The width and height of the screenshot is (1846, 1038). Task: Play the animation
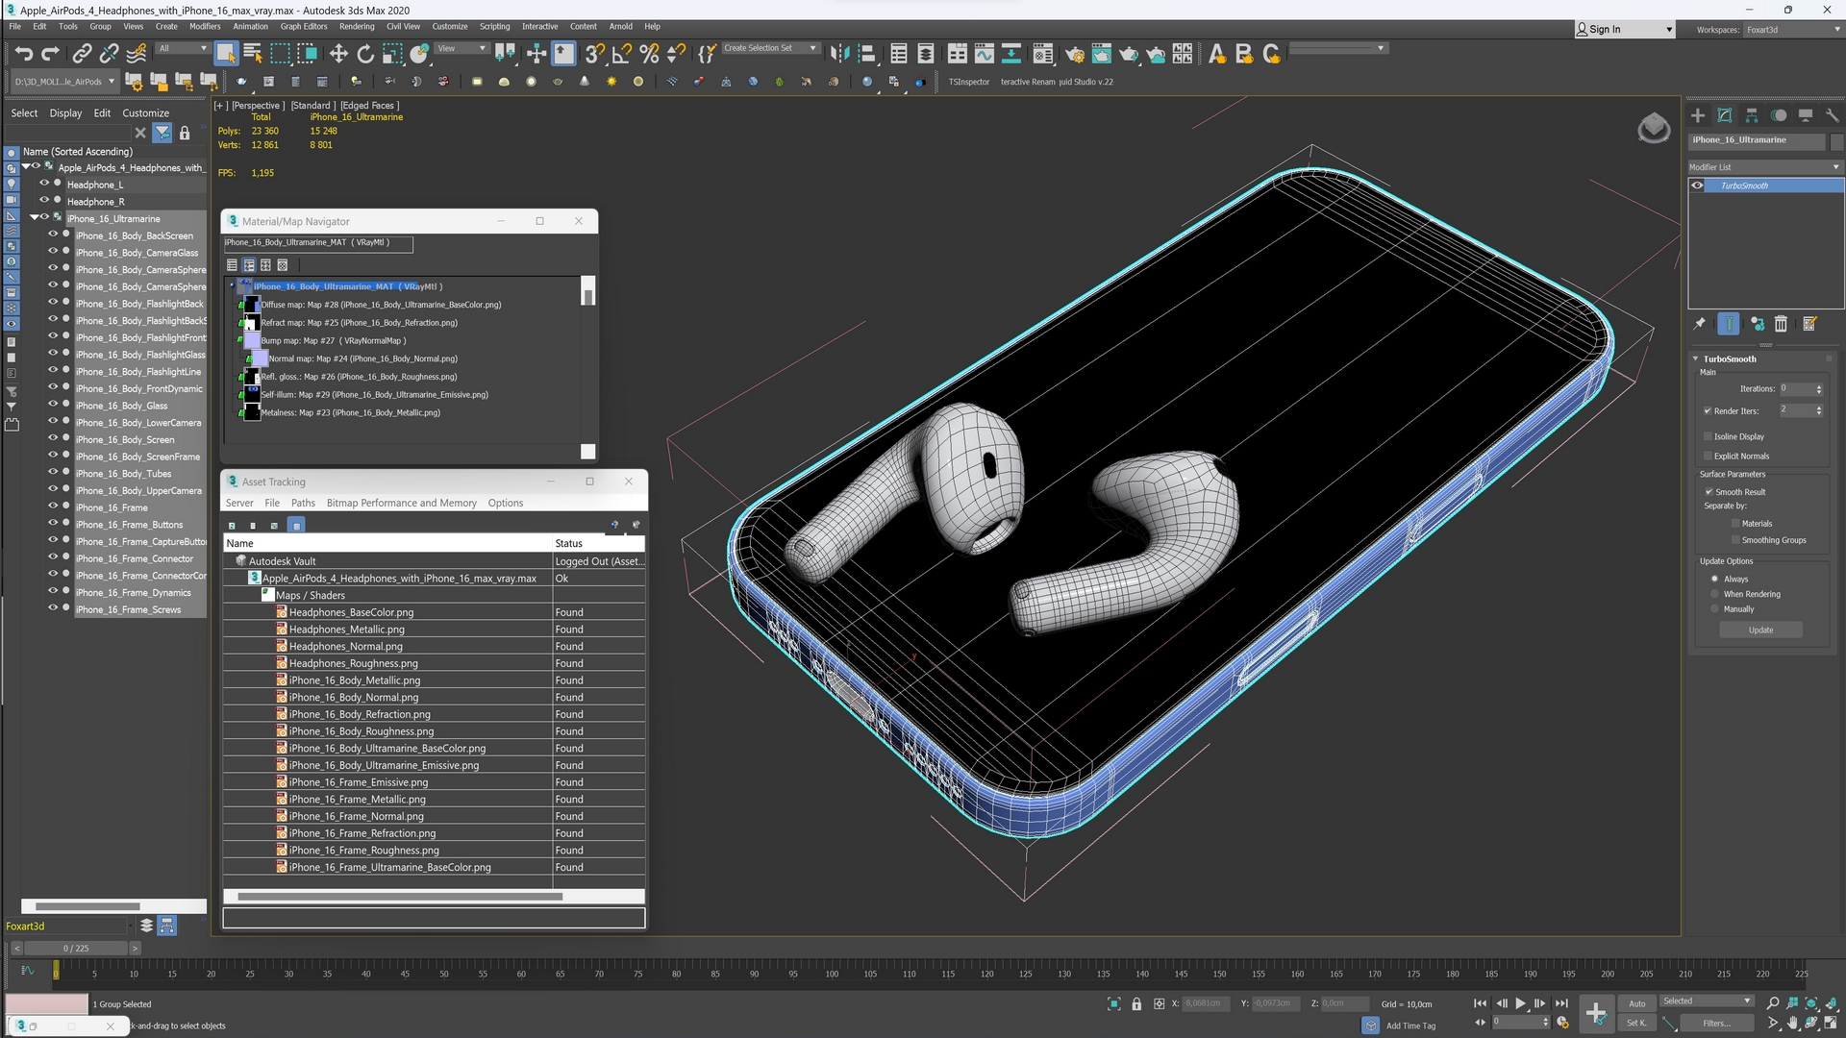click(1521, 1003)
